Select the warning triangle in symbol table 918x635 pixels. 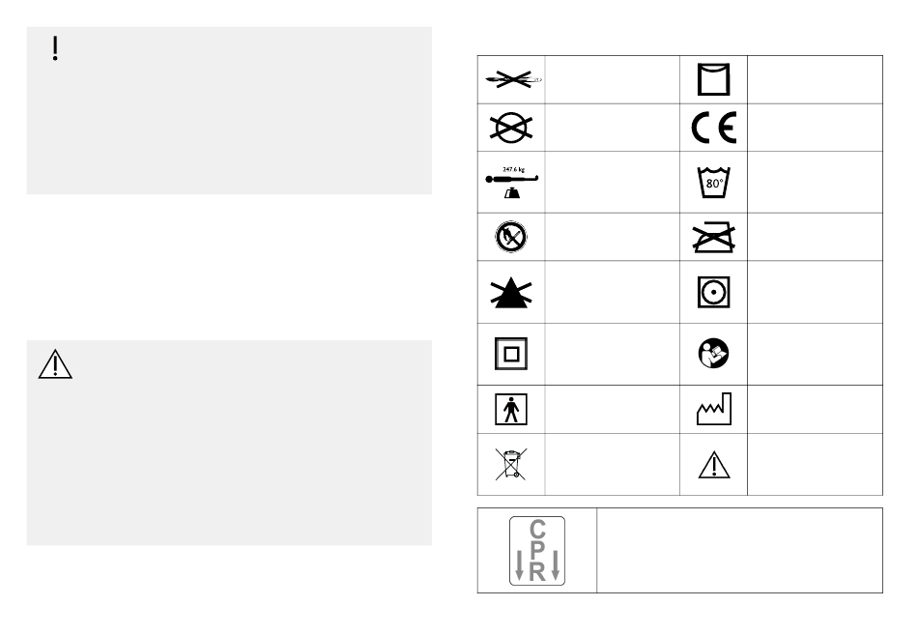click(x=714, y=465)
